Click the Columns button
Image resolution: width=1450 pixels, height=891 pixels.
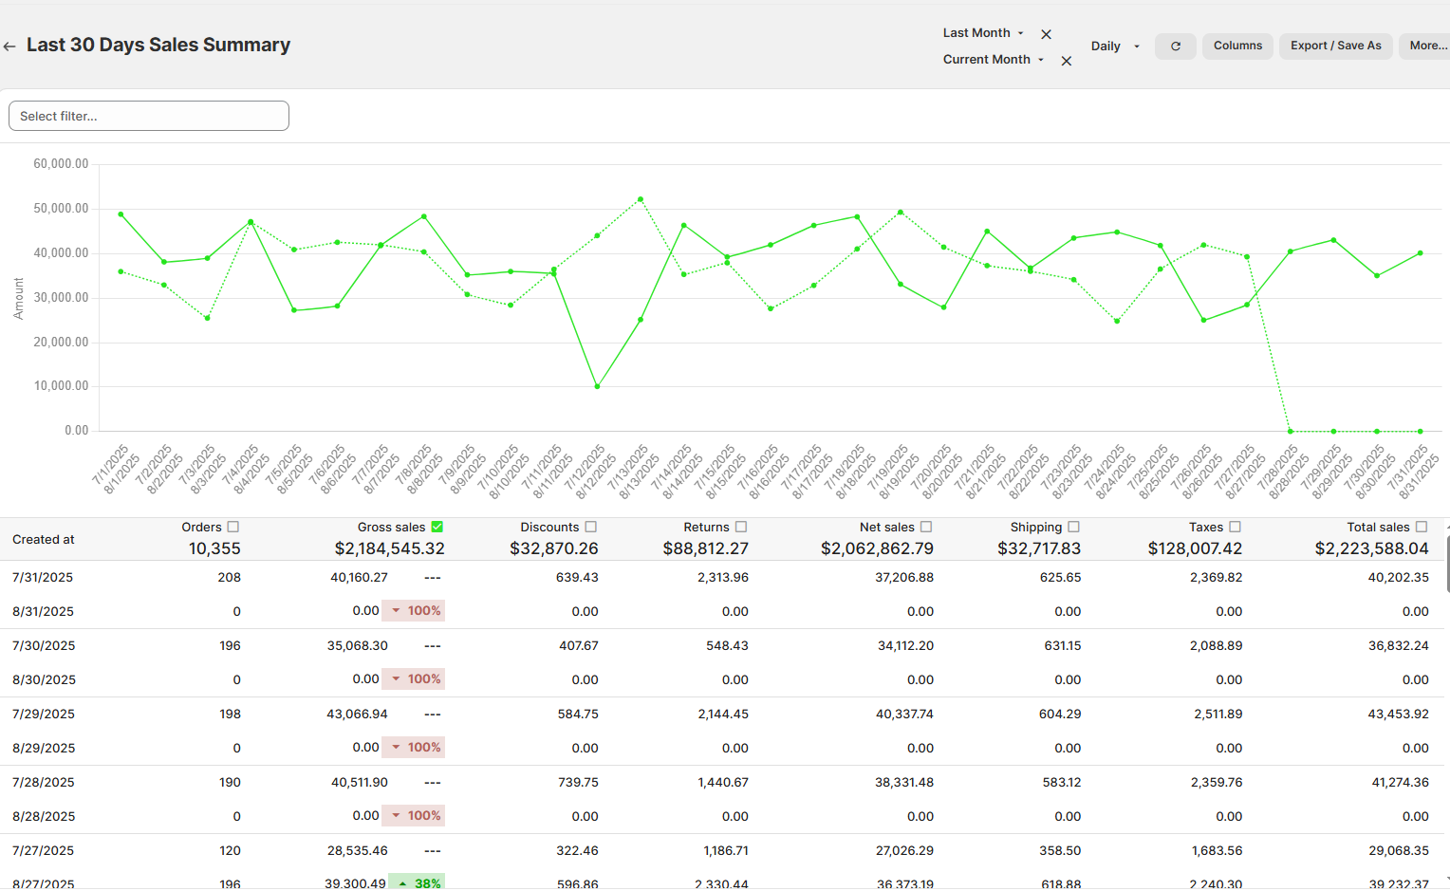tap(1237, 46)
